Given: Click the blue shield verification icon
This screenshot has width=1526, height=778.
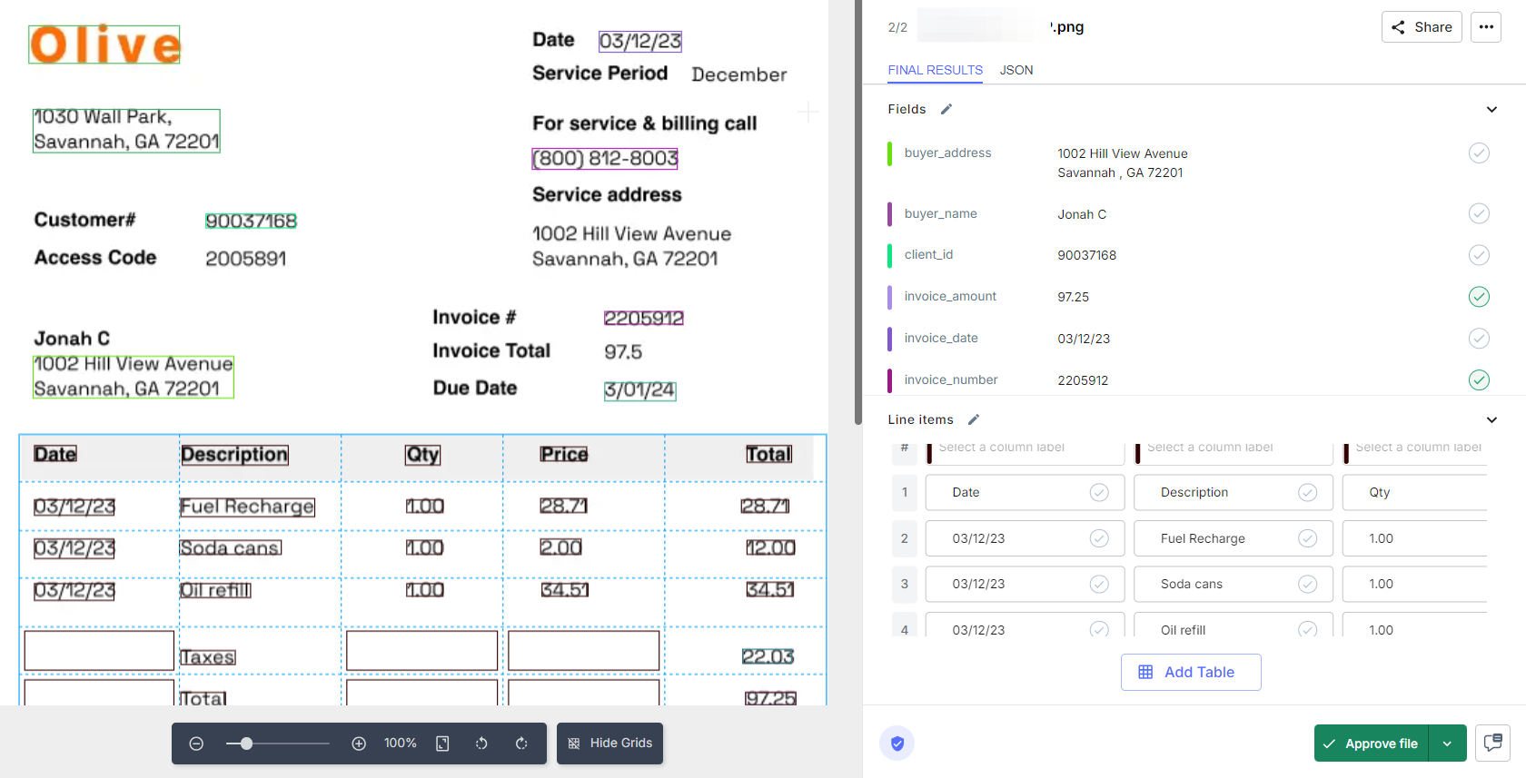Looking at the screenshot, I should pos(897,744).
